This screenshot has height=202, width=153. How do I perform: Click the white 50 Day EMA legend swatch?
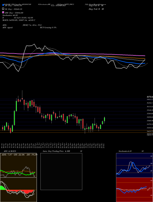click(x=3, y=9)
